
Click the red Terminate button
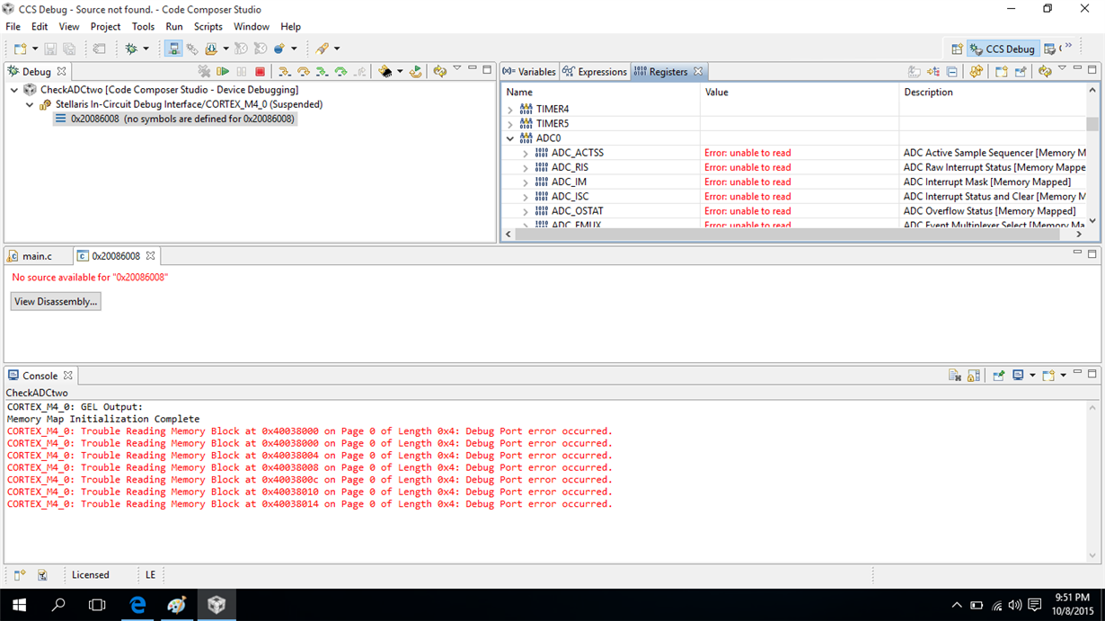261,71
